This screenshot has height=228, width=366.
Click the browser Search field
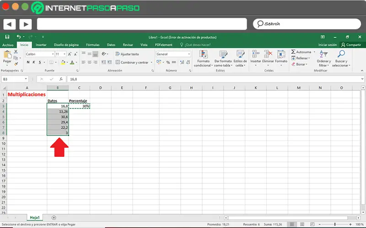click(x=307, y=24)
